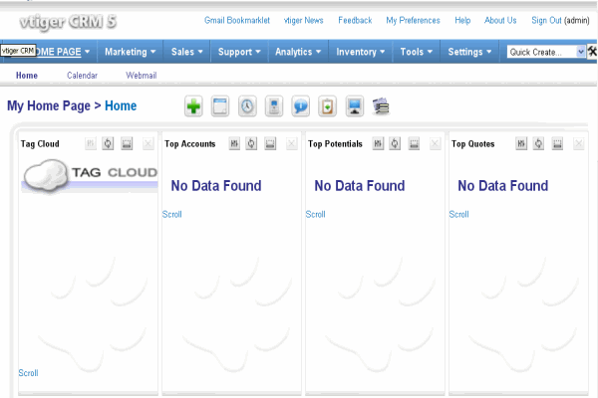The width and height of the screenshot is (598, 398).
Task: Click the clock icon in the home toolbar
Action: (247, 106)
